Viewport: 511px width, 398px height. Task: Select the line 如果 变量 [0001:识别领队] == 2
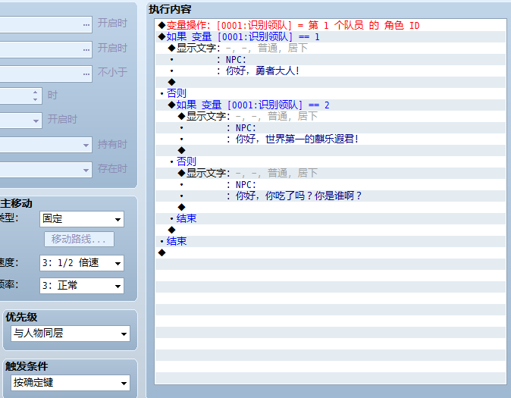point(331,105)
